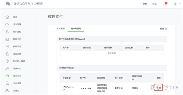The height and width of the screenshot is (95, 183).
Task: Click the 附近的小程序 location pin icon
Action: (x=7, y=61)
